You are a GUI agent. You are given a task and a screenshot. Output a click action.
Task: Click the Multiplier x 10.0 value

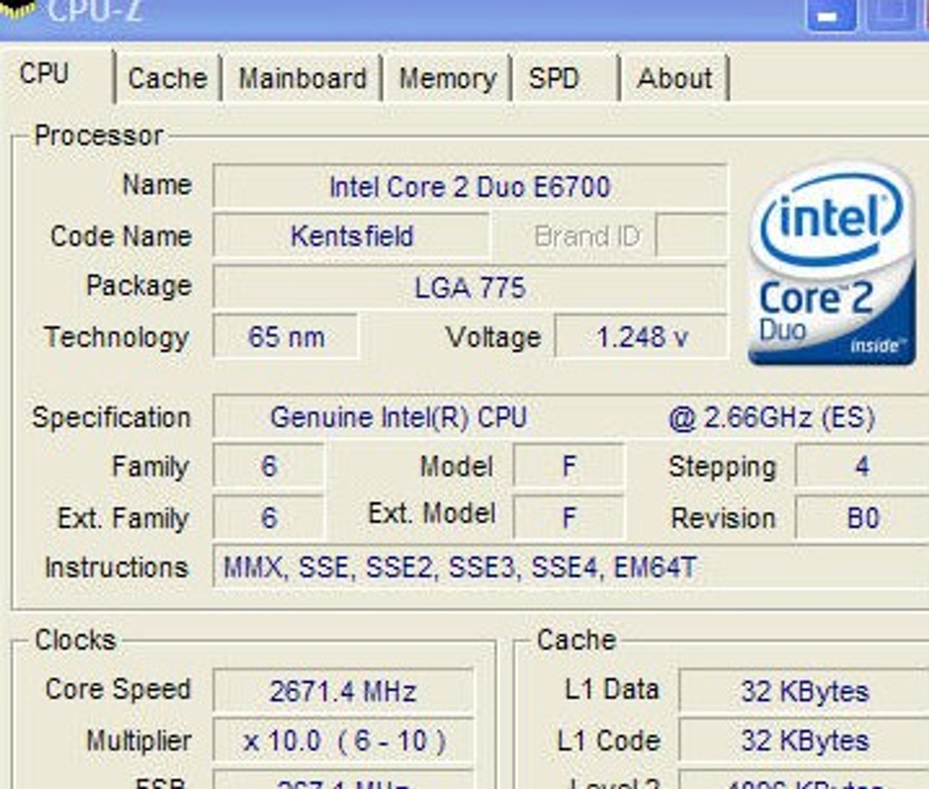pos(343,740)
